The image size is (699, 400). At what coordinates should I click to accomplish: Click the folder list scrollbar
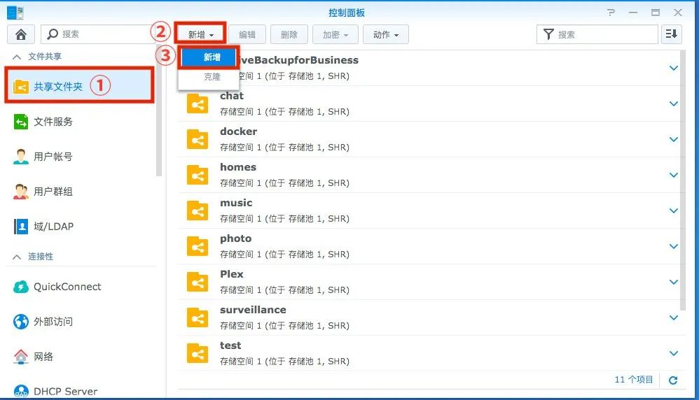682,180
